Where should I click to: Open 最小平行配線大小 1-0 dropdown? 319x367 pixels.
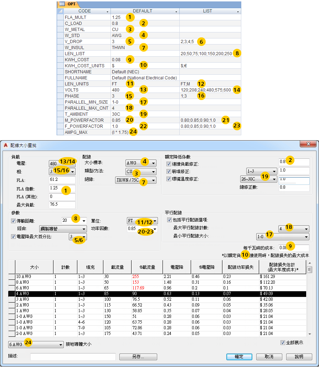[283, 237]
